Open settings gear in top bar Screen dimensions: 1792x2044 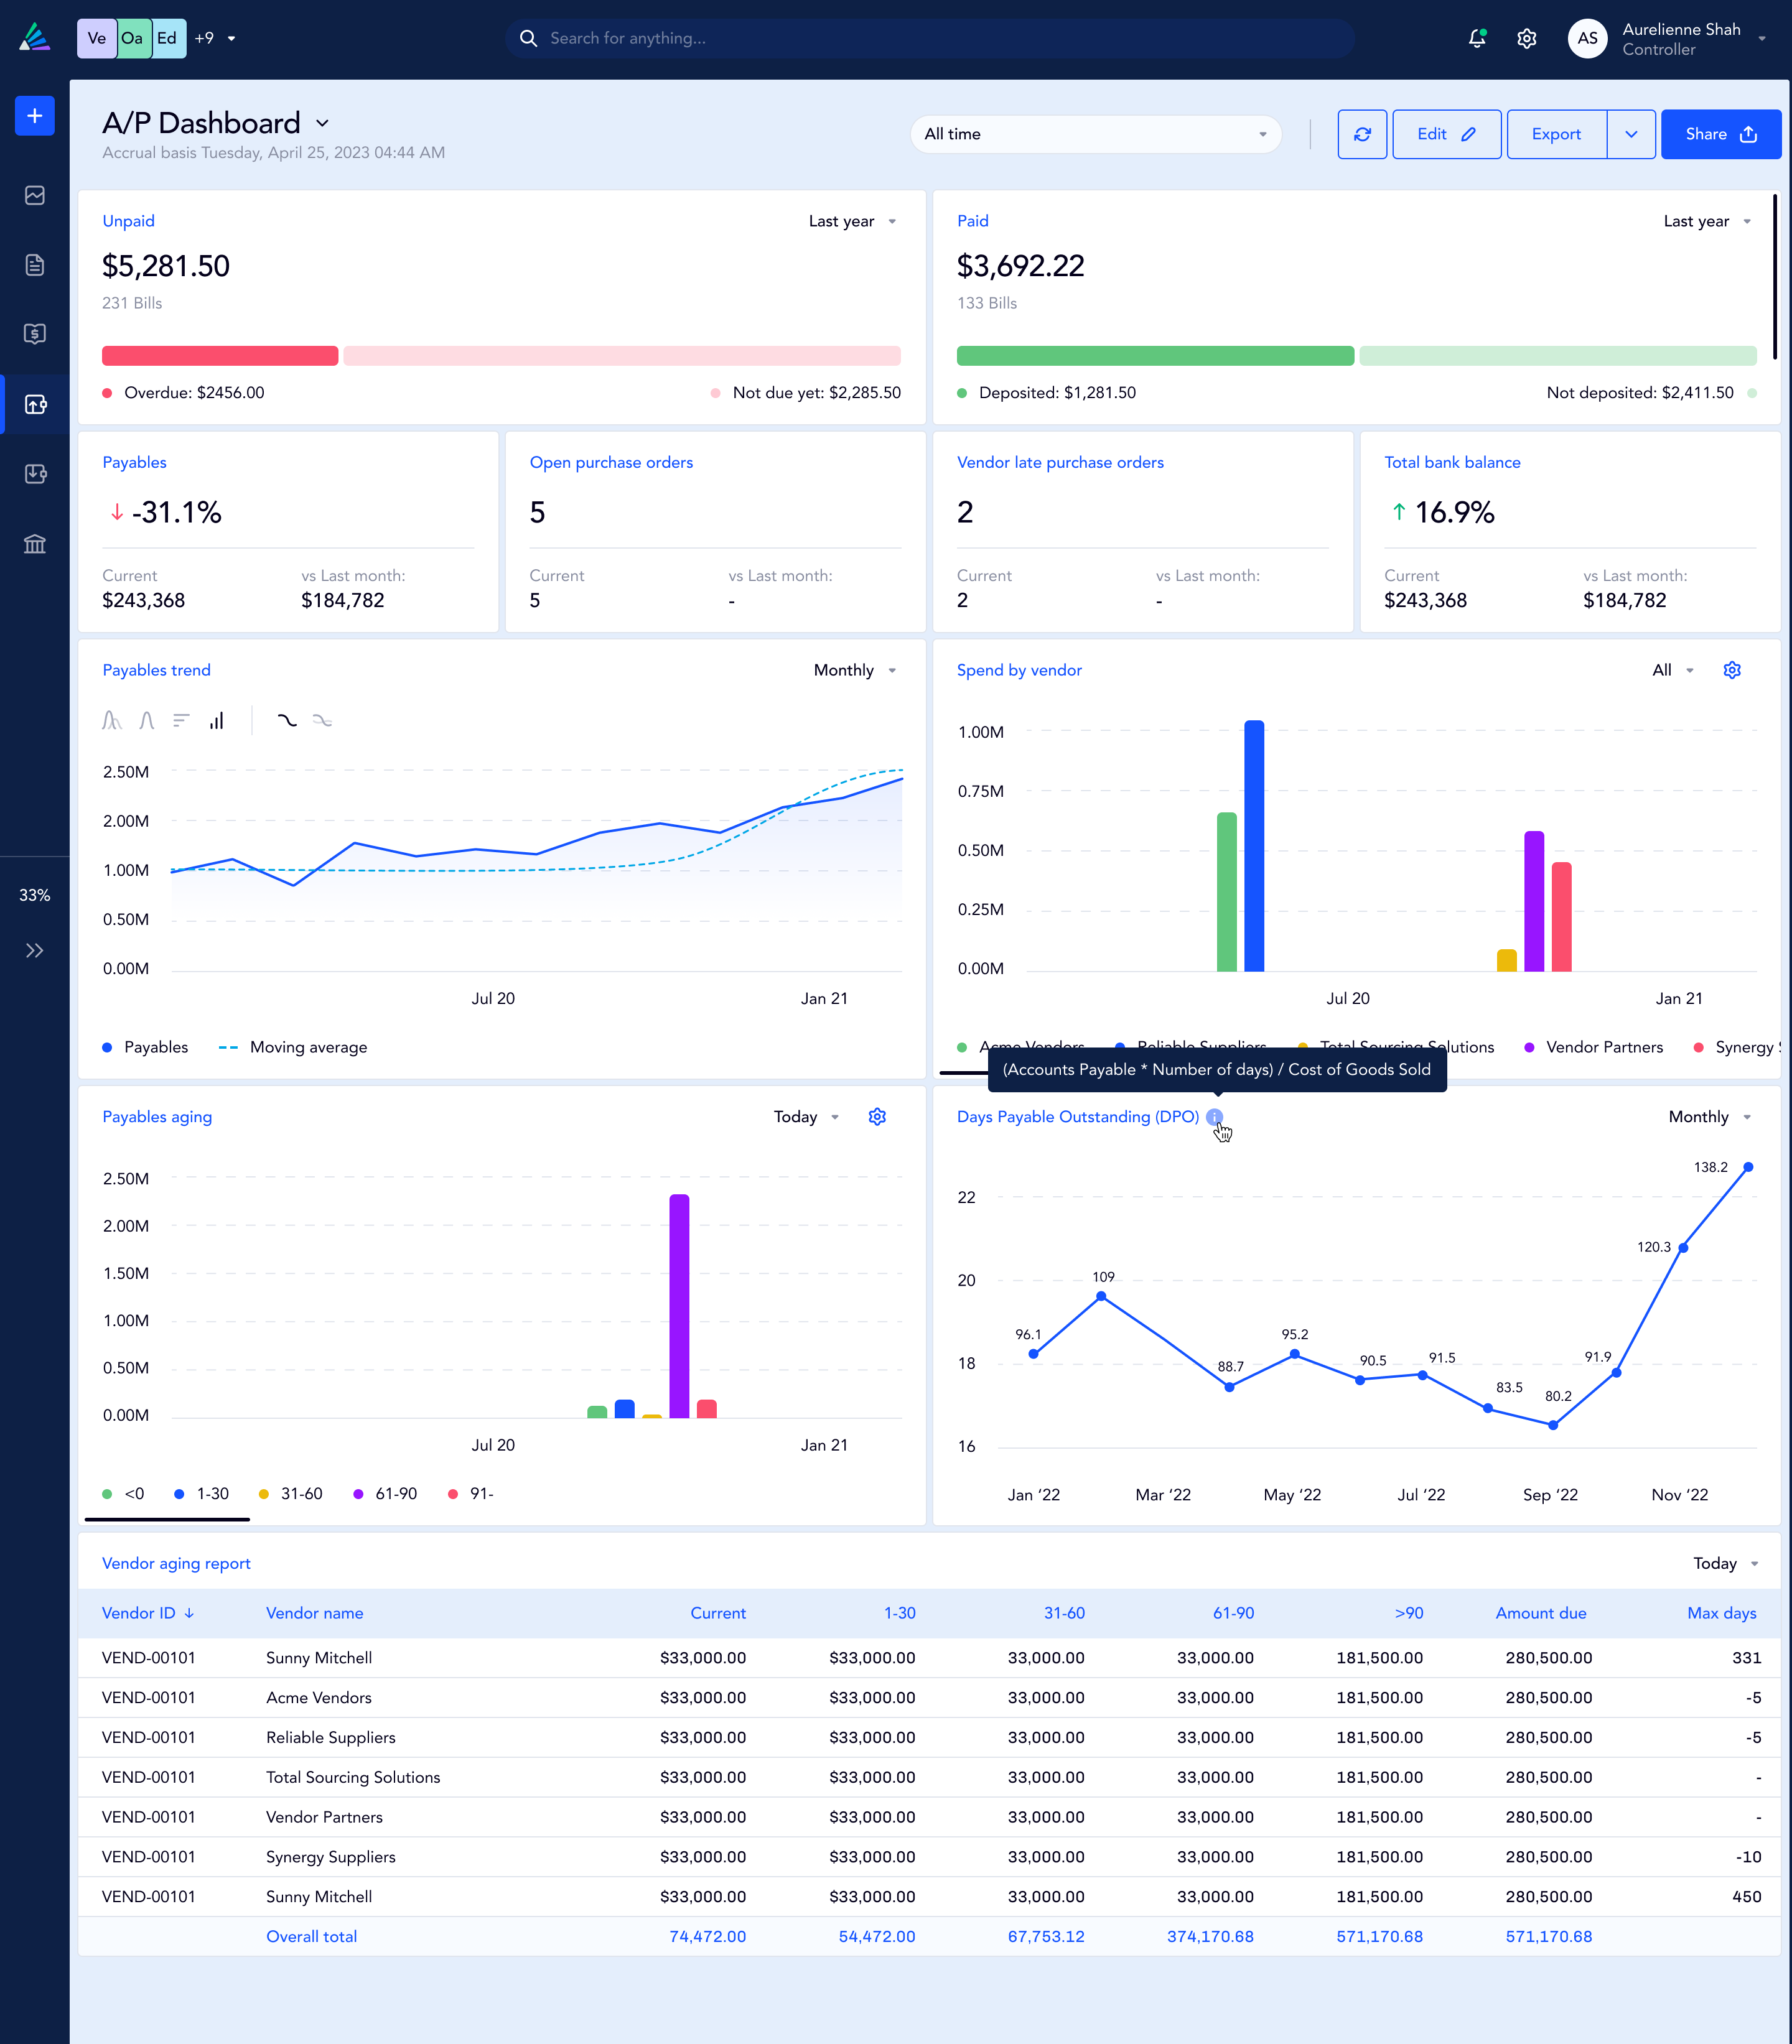1526,38
